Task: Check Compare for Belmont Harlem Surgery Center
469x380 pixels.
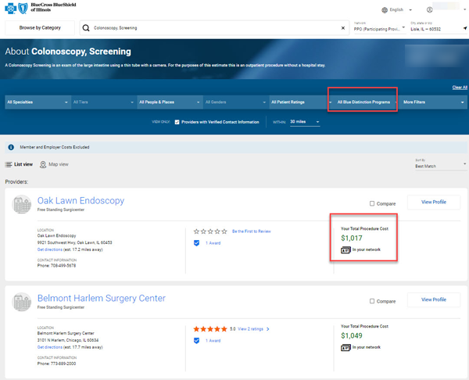Action: pos(372,301)
